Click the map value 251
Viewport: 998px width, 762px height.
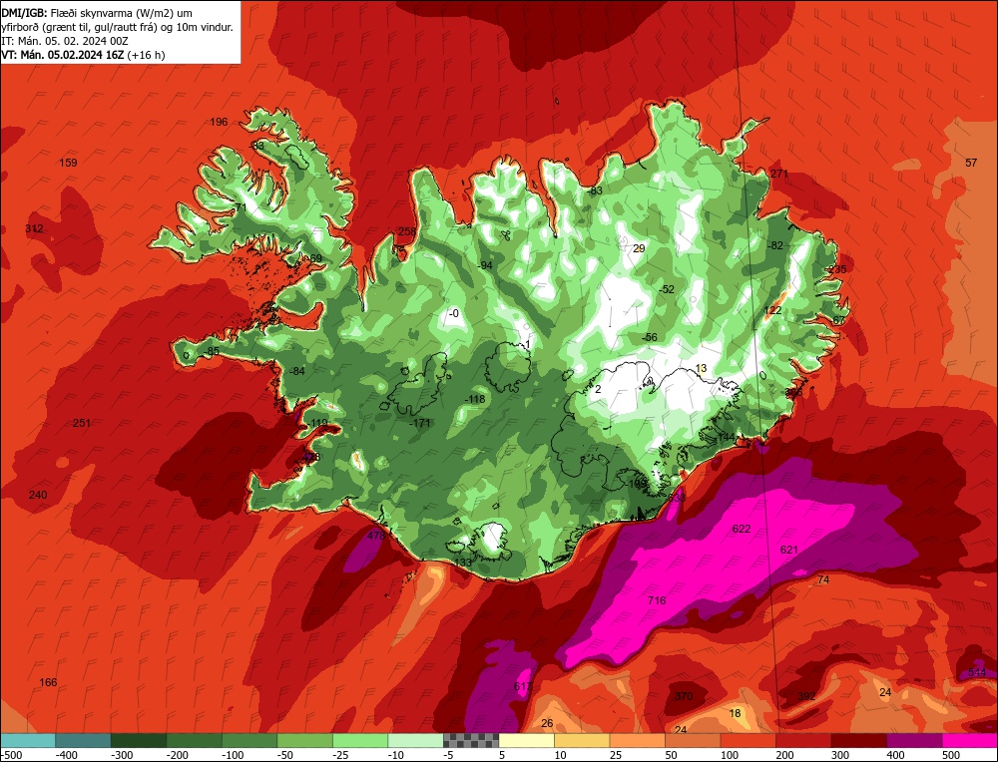pyautogui.click(x=82, y=423)
